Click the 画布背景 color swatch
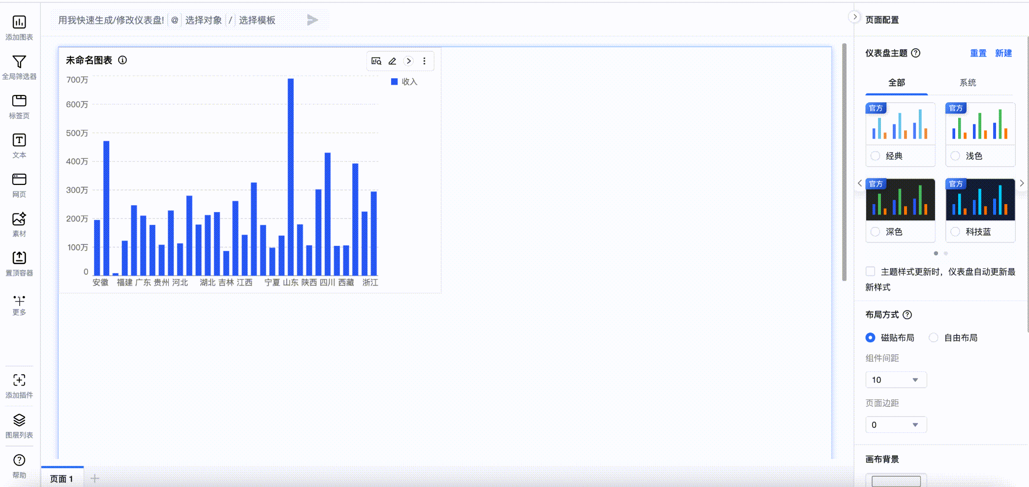1029x487 pixels. (x=896, y=481)
